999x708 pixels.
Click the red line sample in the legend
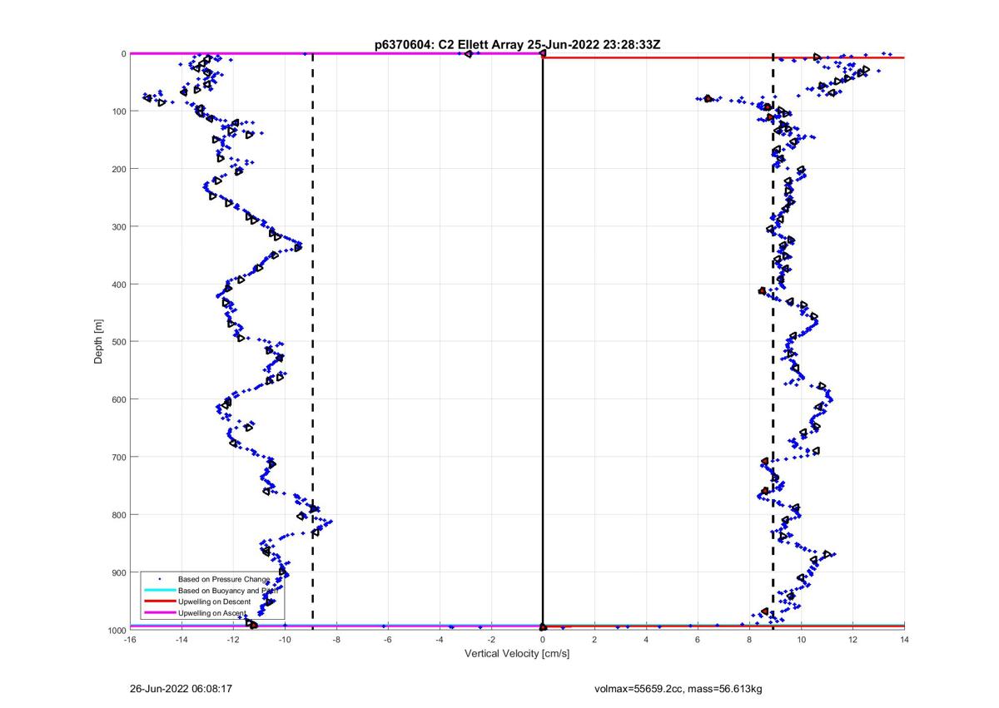click(x=158, y=602)
